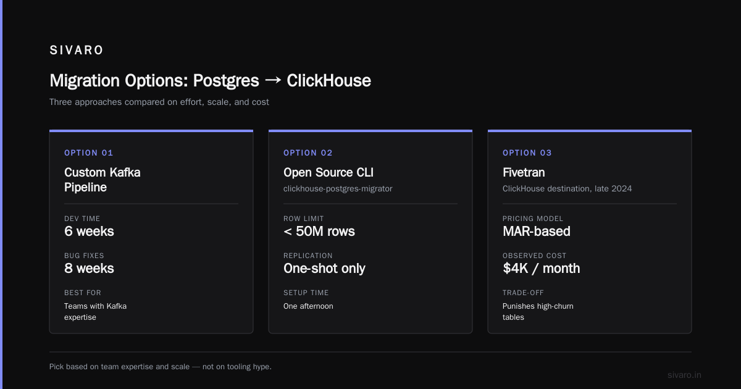Select the '< 50M rows' value
The width and height of the screenshot is (741, 389).
point(319,232)
